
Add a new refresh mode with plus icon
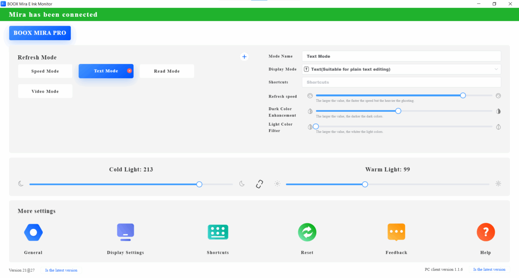(244, 57)
